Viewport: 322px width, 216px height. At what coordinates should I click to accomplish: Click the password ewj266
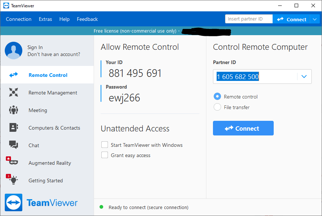point(124,98)
